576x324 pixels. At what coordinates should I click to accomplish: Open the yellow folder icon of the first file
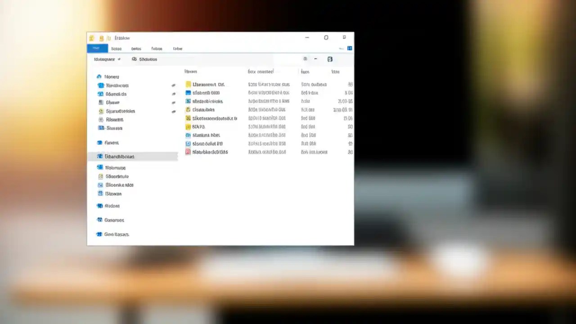click(188, 84)
